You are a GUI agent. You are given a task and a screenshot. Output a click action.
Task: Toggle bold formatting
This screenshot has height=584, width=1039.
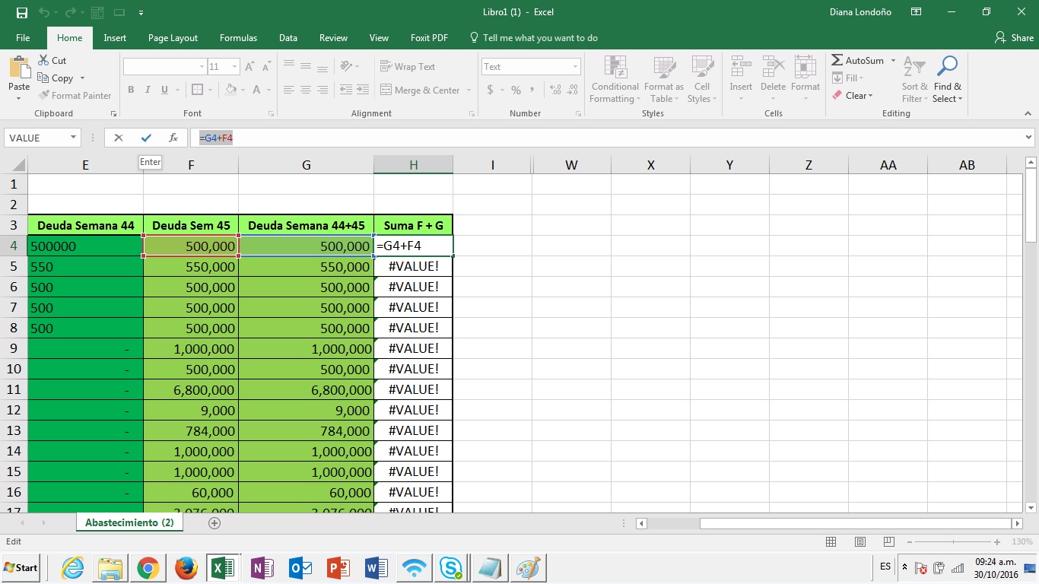132,89
